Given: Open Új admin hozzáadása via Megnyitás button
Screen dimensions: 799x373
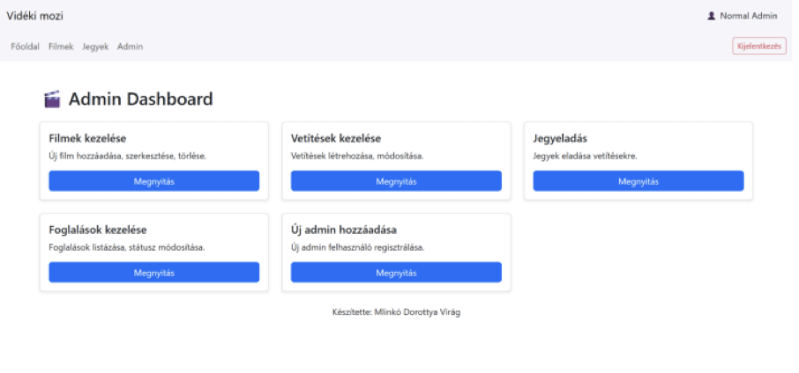Looking at the screenshot, I should tap(396, 273).
